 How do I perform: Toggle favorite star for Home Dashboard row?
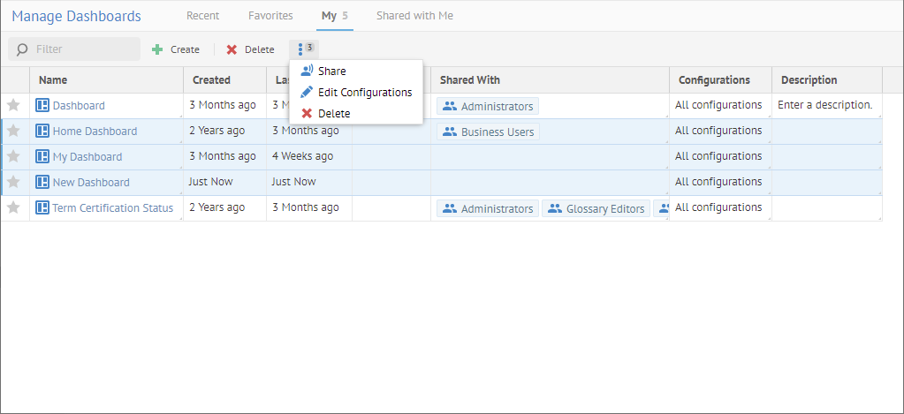pyautogui.click(x=13, y=131)
